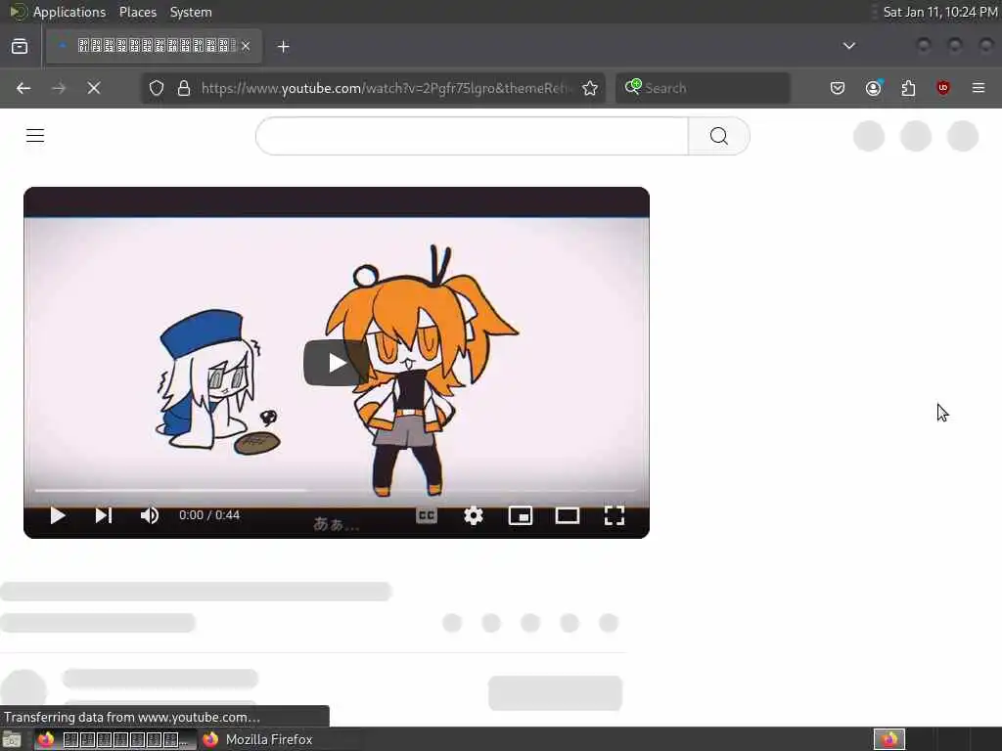Open the extensions puzzle icon

(908, 88)
